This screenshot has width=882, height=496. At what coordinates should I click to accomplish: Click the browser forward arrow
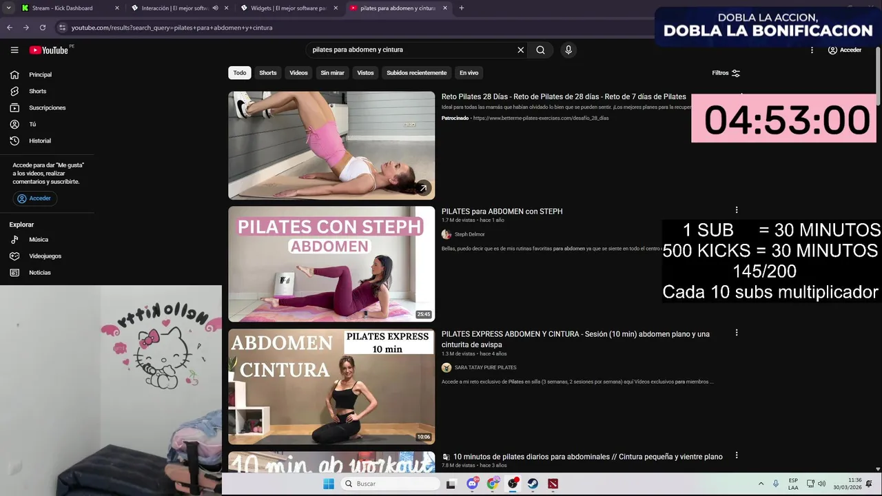coord(26,28)
